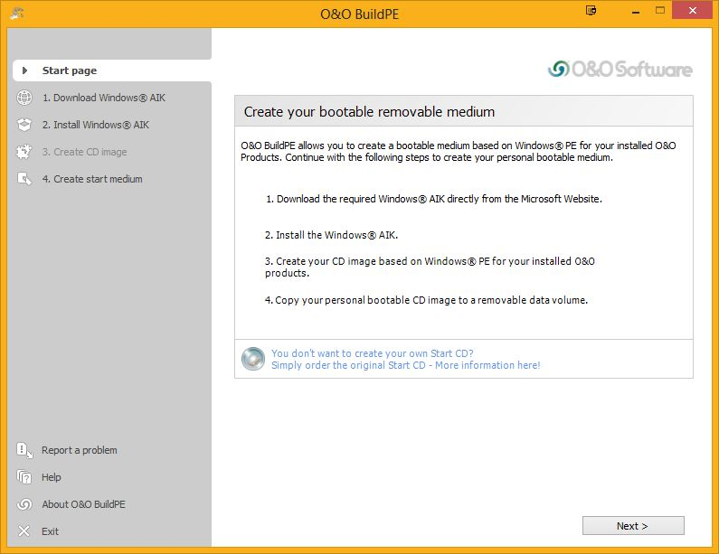Close the O&O BuildPE window
This screenshot has width=719, height=554.
coord(693,10)
